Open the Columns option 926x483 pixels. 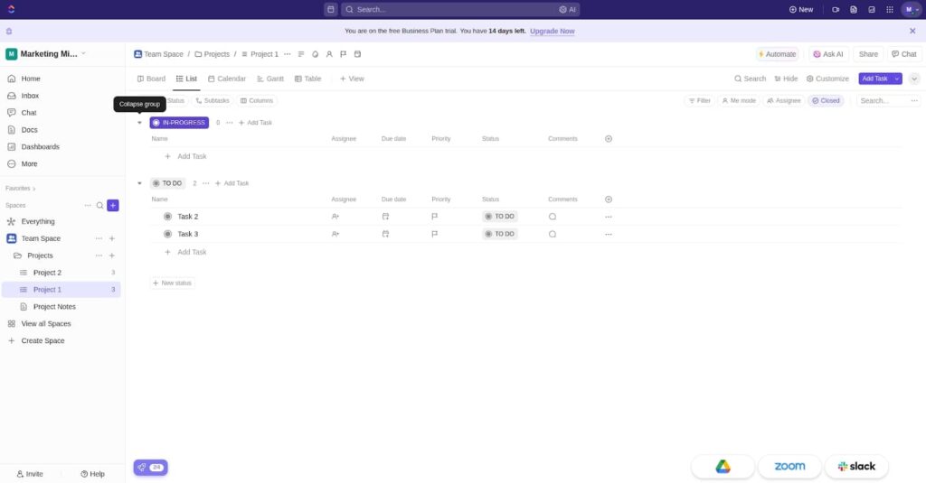(x=257, y=101)
